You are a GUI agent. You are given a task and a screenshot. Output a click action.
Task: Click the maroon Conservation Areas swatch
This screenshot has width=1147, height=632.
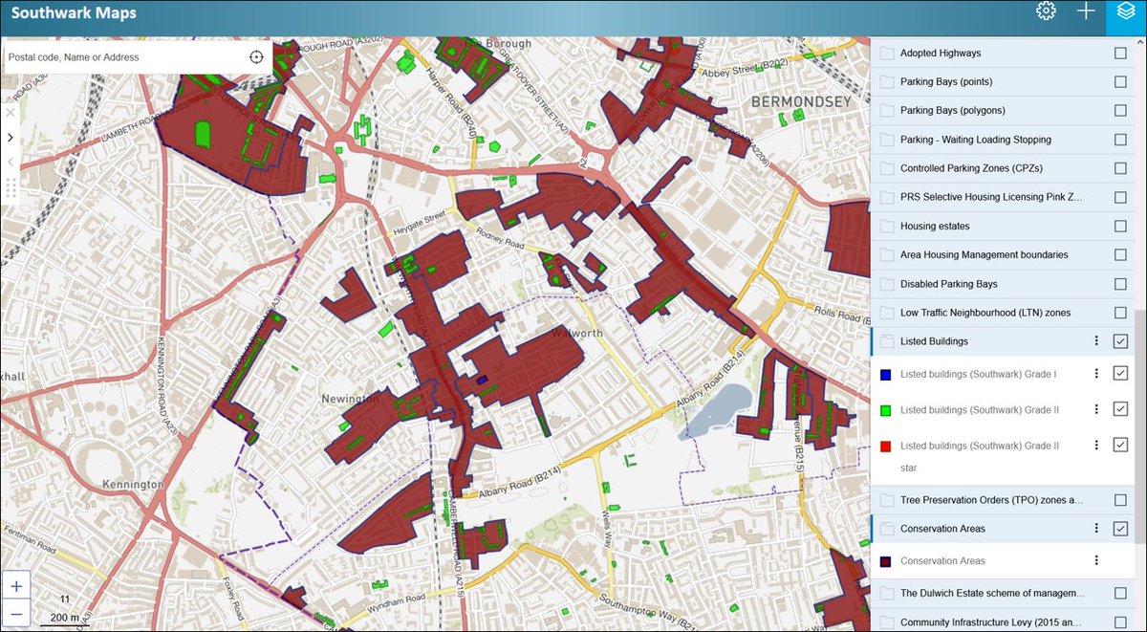coord(886,561)
